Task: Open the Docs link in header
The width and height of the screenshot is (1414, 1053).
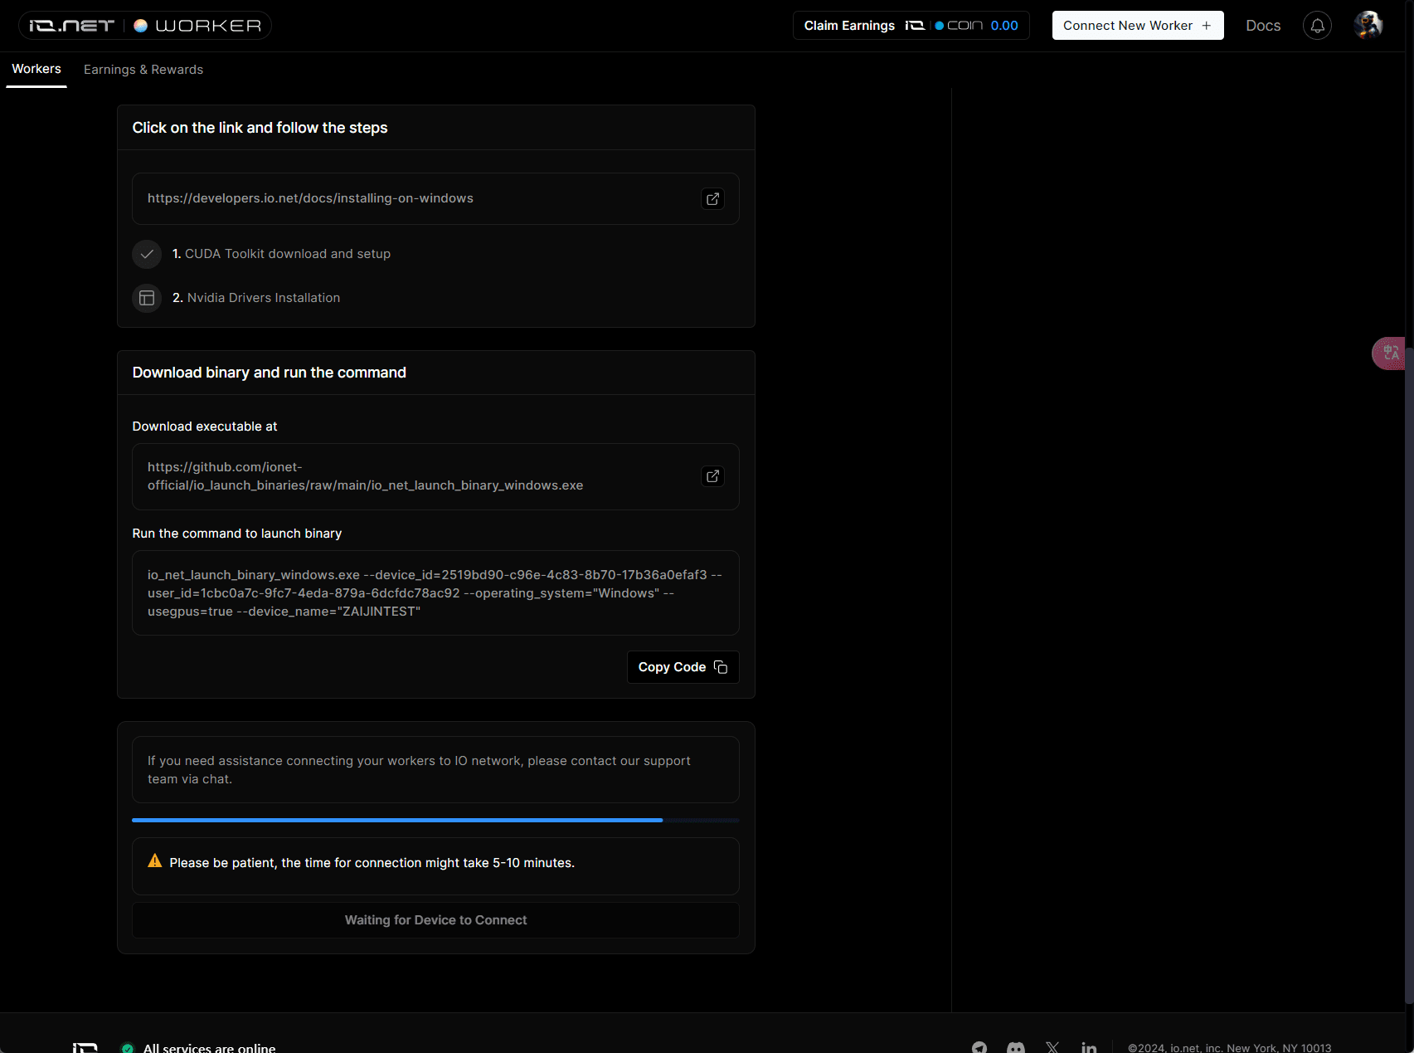Action: point(1263,26)
